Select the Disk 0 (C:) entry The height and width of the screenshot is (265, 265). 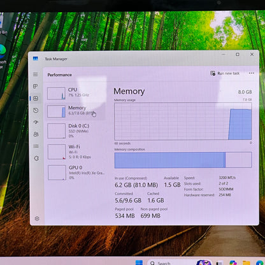(76, 131)
